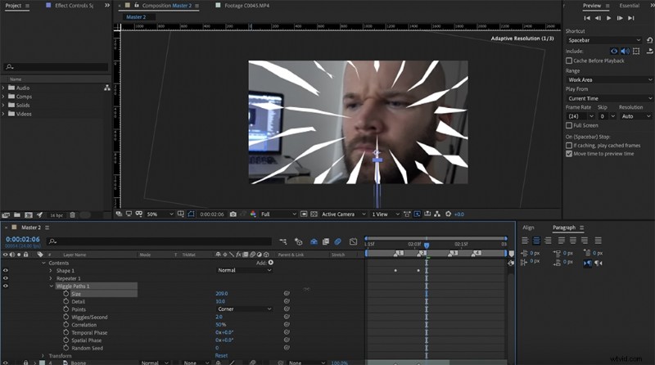Step to next frame in Preview panel
This screenshot has width=655, height=365.
coord(620,18)
